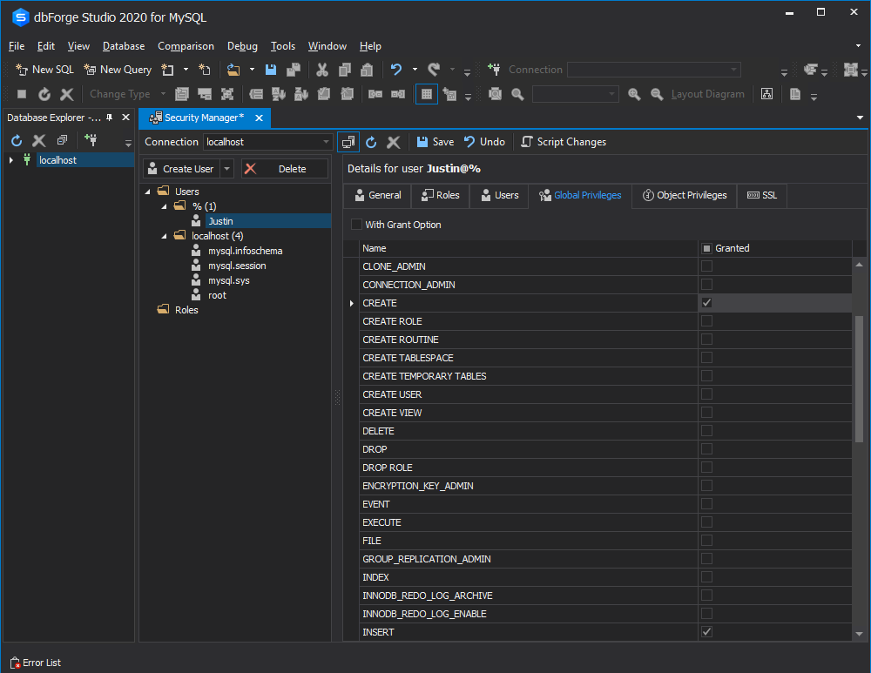
Task: Check the CREATE VIEW privilege checkbox
Action: pyautogui.click(x=706, y=413)
